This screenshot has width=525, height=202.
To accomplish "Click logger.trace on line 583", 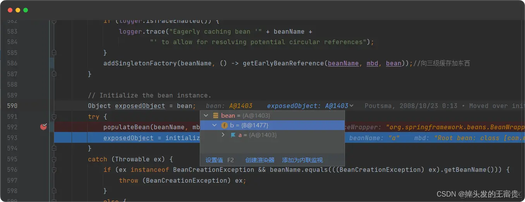I will (142, 31).
